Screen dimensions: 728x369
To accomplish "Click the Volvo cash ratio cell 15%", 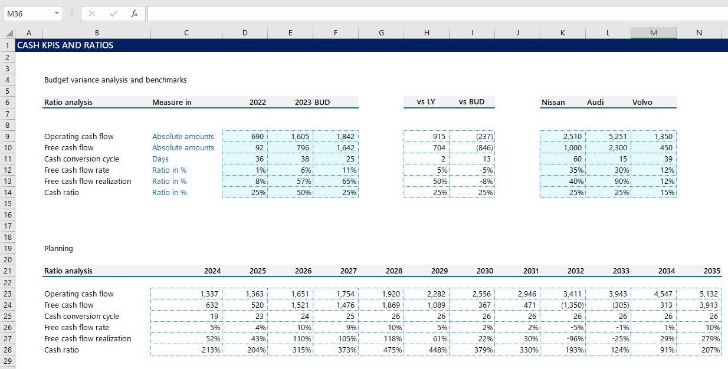I will coord(654,193).
